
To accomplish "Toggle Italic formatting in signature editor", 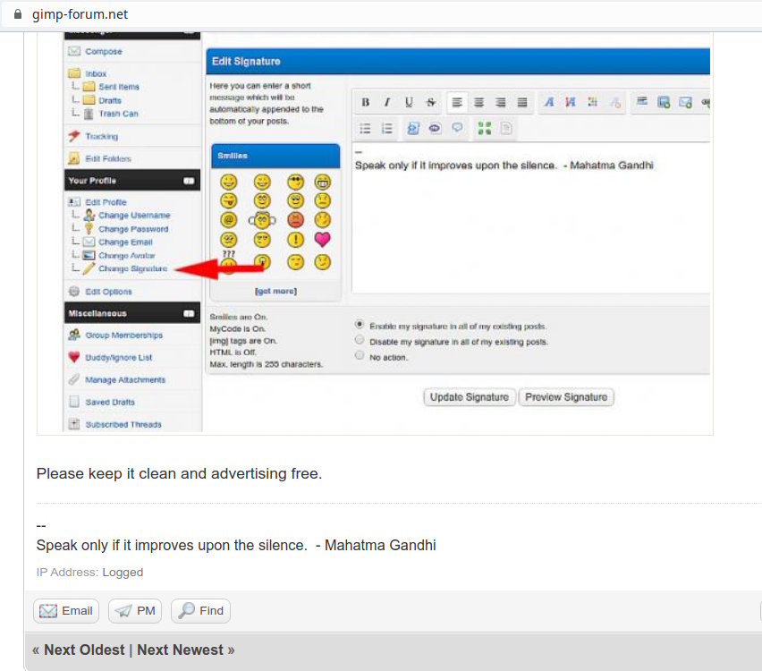I will click(387, 102).
